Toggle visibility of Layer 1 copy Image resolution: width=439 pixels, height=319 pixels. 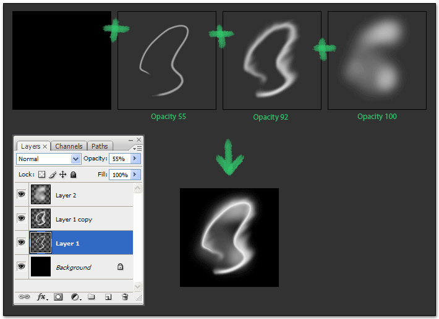click(x=21, y=219)
